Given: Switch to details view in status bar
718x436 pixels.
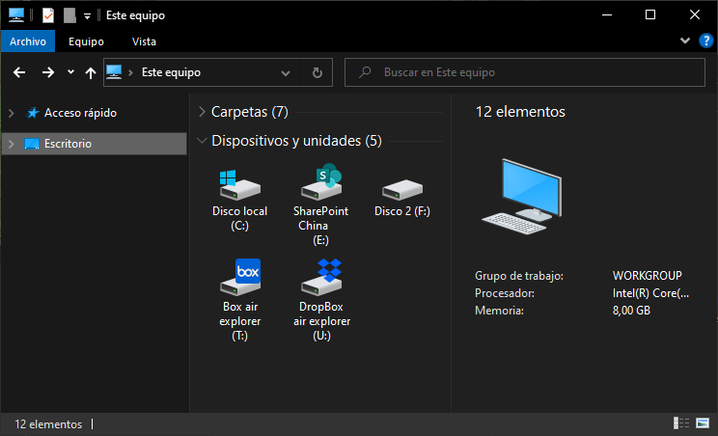Looking at the screenshot, I should coord(681,423).
